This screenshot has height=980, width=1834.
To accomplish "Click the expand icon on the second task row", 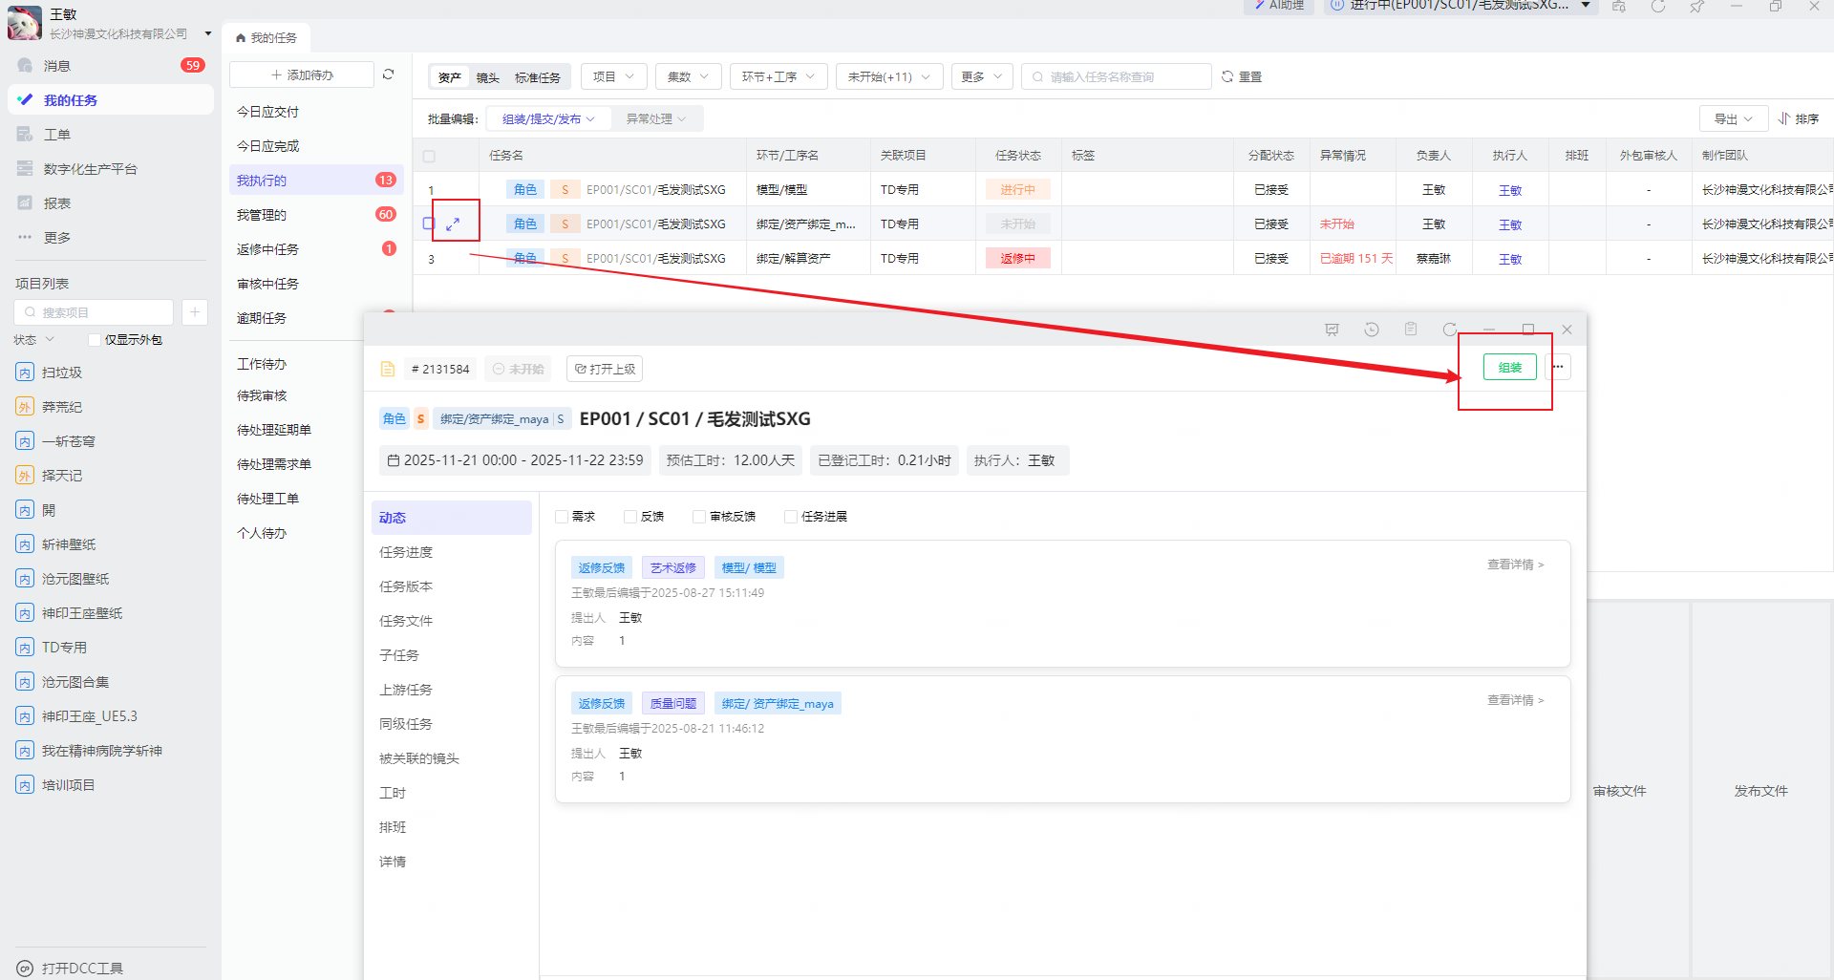I will (x=453, y=224).
